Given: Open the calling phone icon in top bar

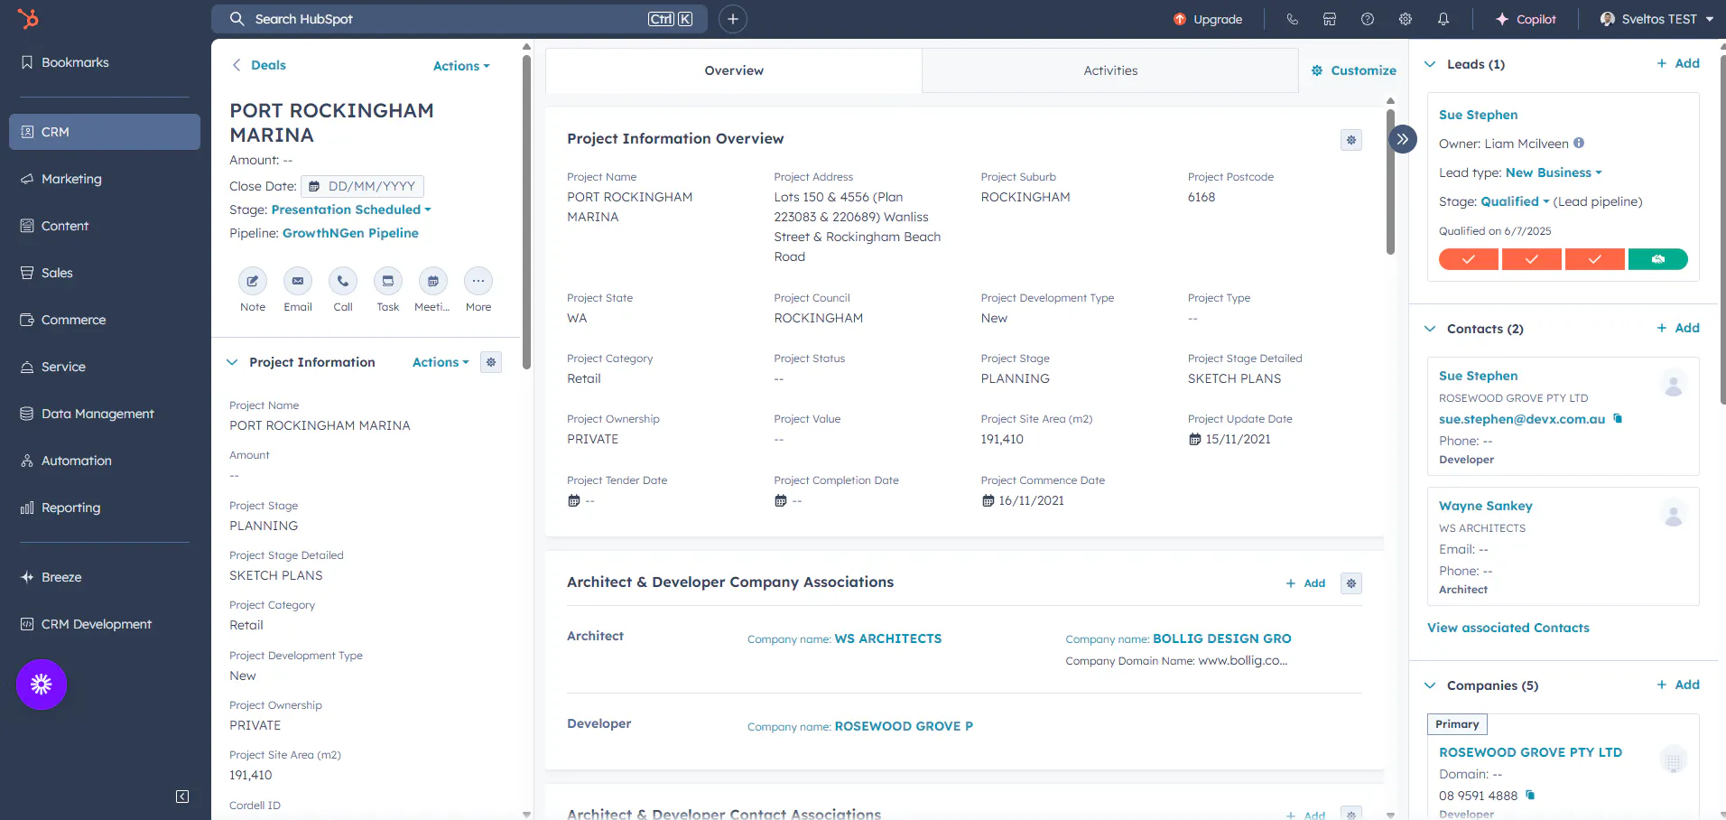Looking at the screenshot, I should click(1292, 19).
